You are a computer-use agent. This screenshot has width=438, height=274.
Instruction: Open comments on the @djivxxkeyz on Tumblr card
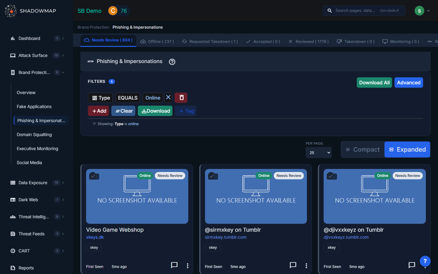click(412, 265)
